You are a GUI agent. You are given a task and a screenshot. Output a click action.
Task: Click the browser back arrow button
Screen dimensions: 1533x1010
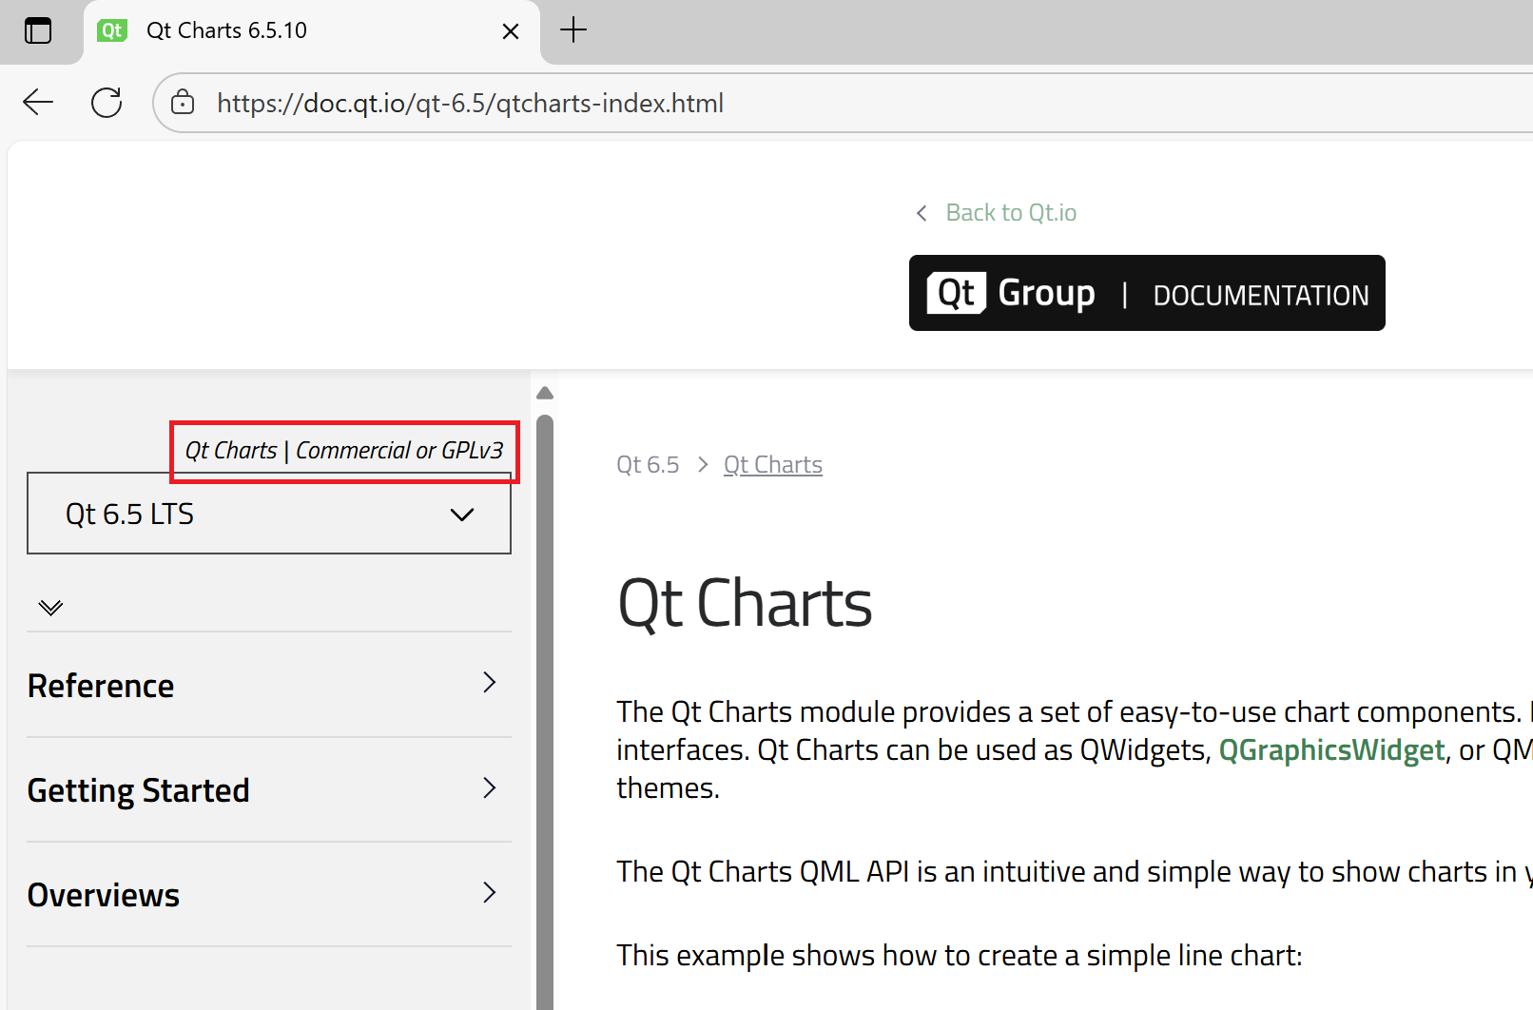tap(38, 103)
